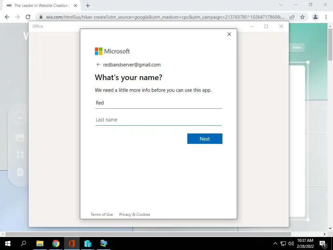Screen dimensions: 333x250
Task: Click the Wix sidebar apps grid icon
Action: click(x=20, y=154)
